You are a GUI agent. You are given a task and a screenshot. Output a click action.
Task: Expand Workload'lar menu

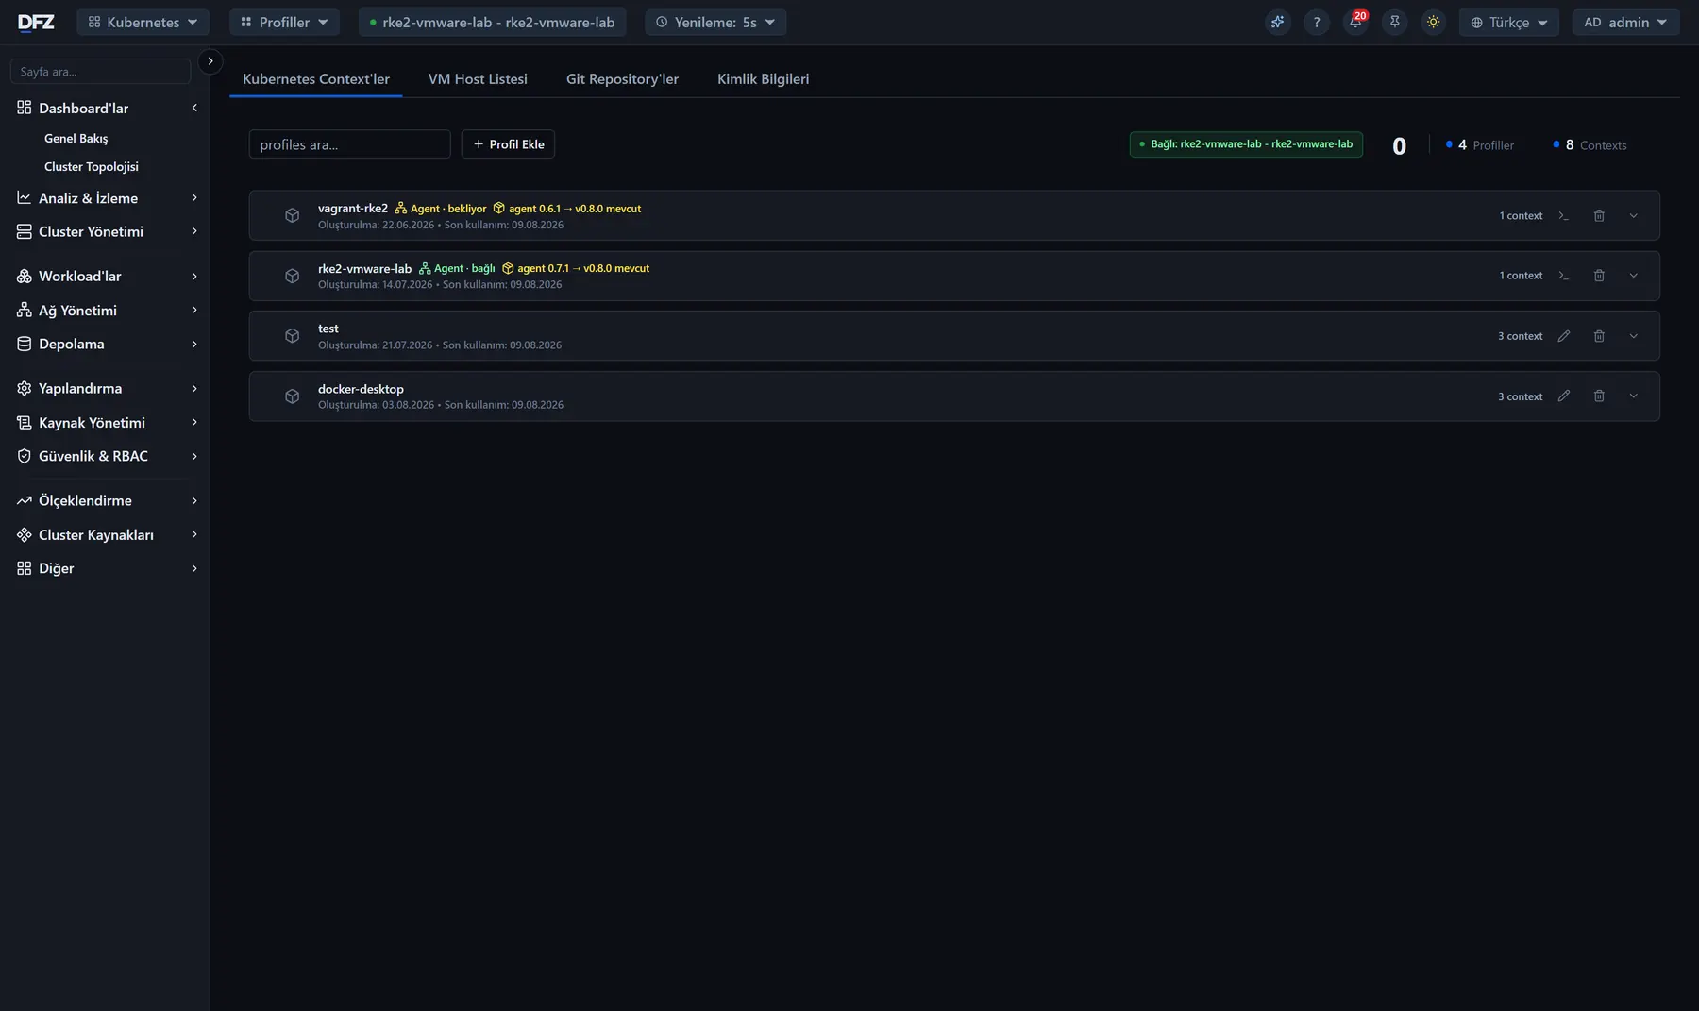pos(105,277)
